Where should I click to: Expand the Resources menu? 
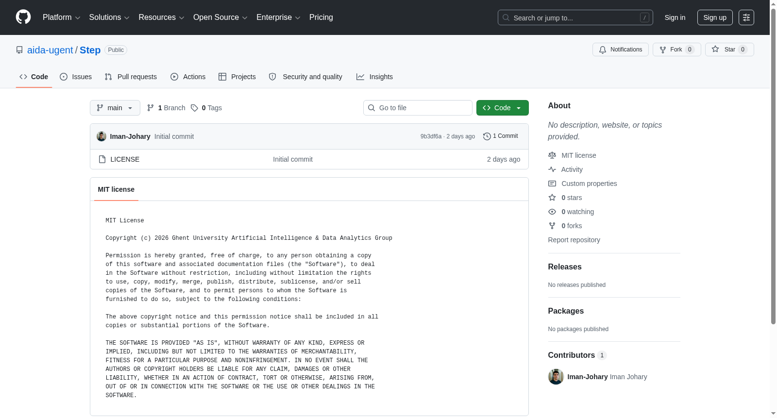pyautogui.click(x=161, y=17)
